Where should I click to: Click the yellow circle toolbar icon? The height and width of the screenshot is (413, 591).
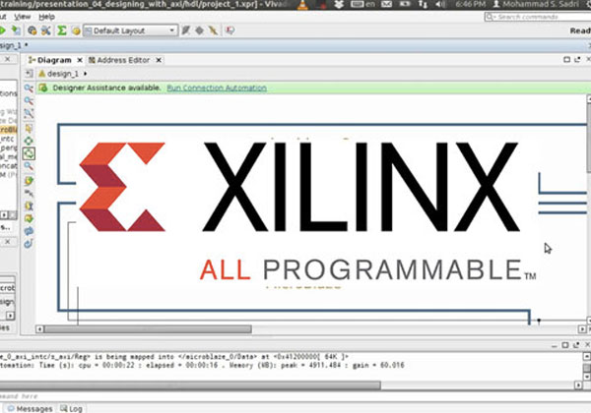pyautogui.click(x=76, y=30)
